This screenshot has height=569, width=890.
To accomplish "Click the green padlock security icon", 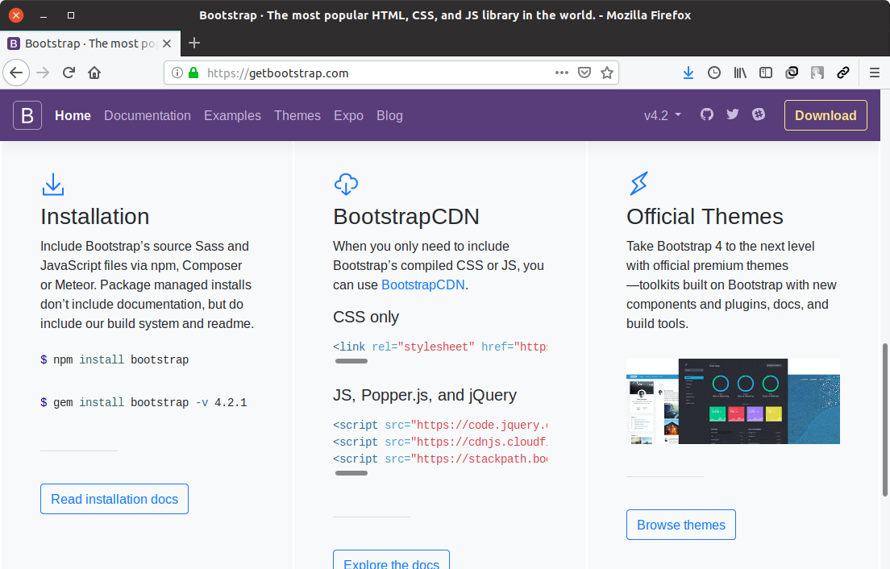I will tap(193, 73).
